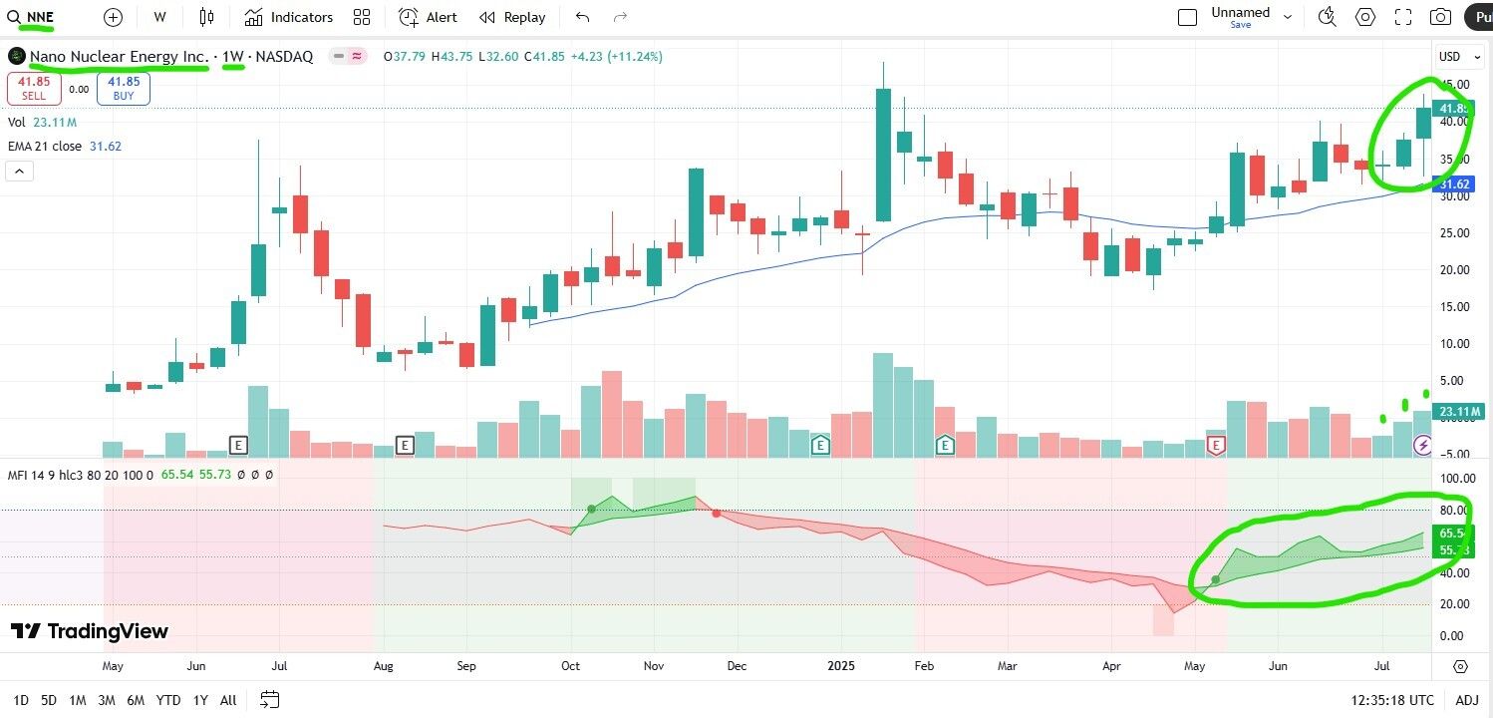Viewport: 1493px width, 718px height.
Task: Select the Vol 23.11M indicator legend
Action: pos(42,122)
